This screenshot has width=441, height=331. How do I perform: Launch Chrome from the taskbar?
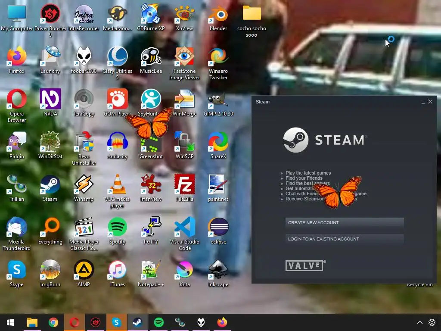pyautogui.click(x=53, y=322)
